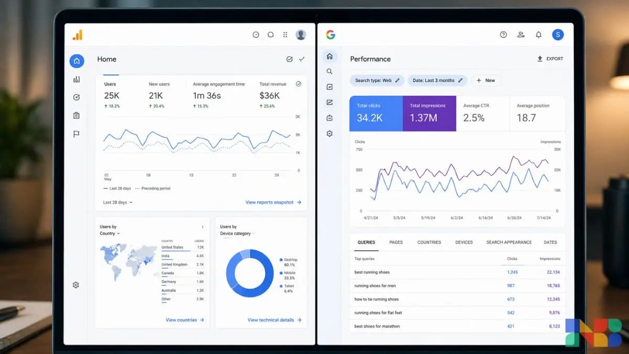Edit the Search type: Web filter chip
Viewport: 629px width, 354px height.
point(377,80)
